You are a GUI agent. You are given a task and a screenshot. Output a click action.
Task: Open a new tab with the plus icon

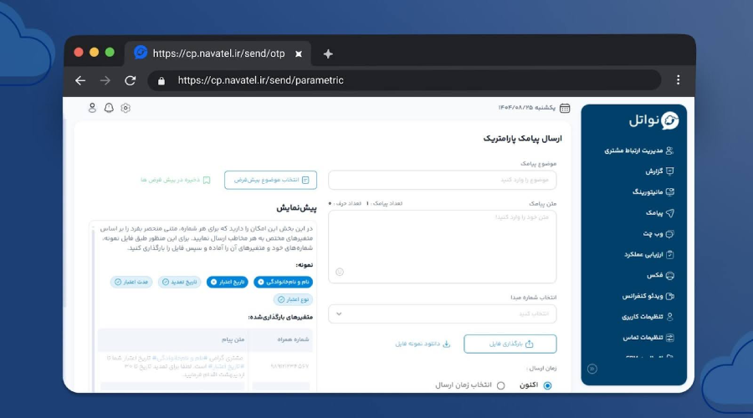[x=328, y=54]
